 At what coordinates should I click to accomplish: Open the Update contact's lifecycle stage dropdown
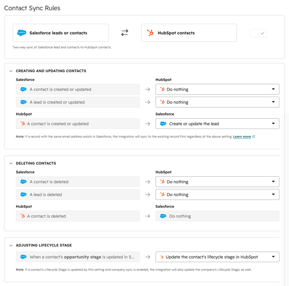(x=217, y=257)
